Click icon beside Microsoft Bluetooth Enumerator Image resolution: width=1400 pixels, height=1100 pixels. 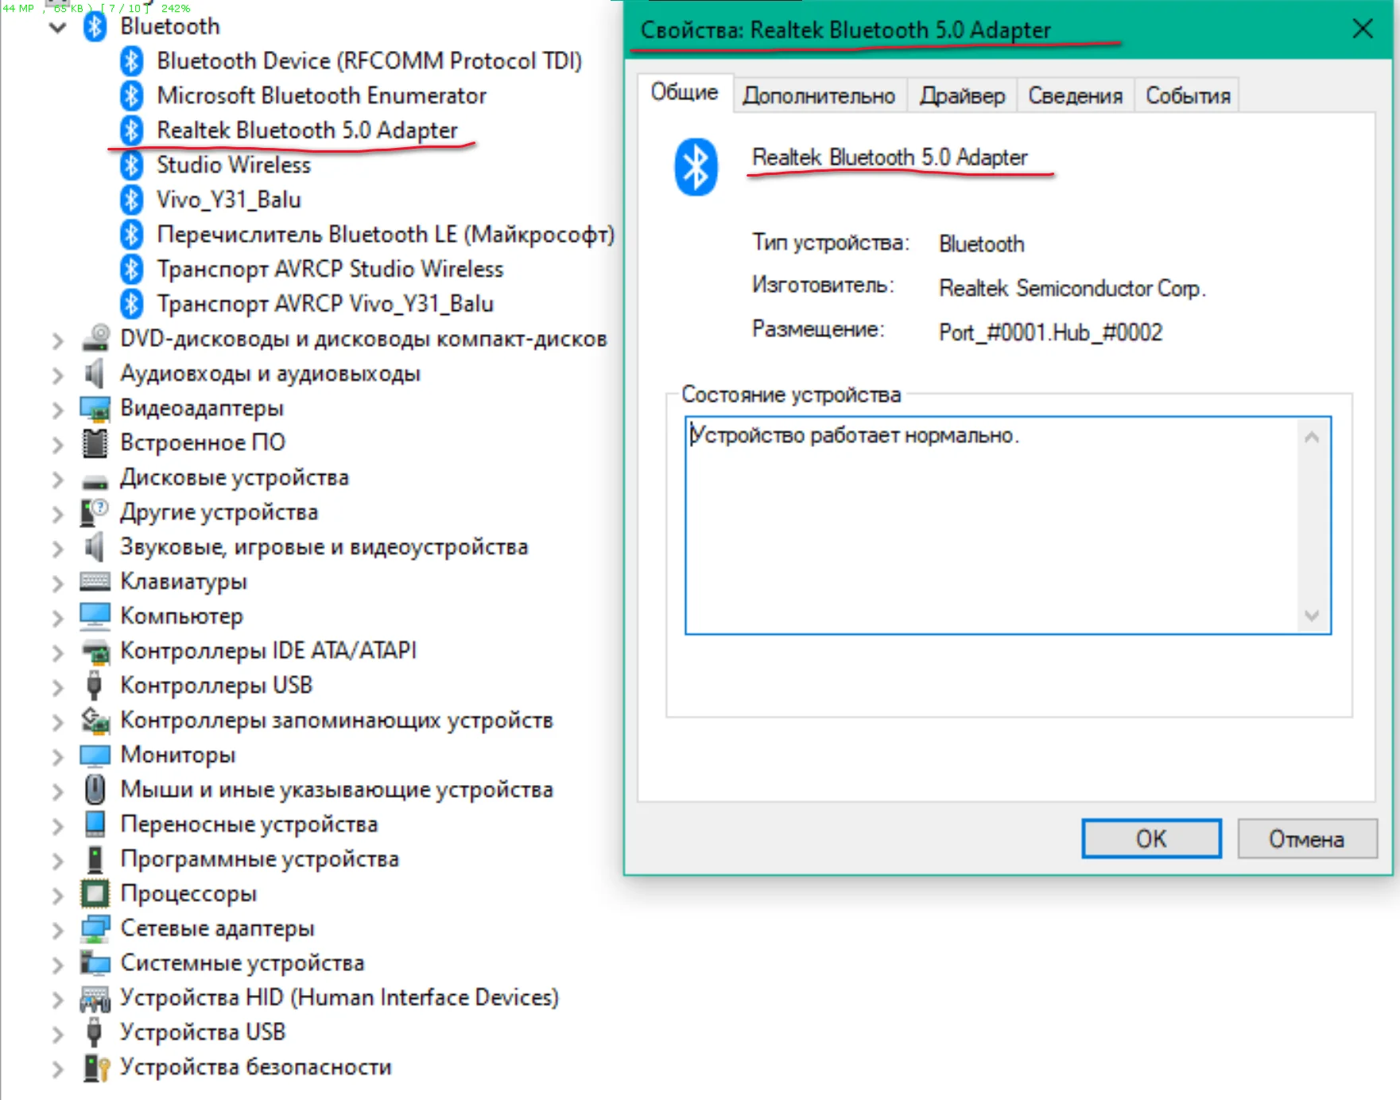point(131,95)
